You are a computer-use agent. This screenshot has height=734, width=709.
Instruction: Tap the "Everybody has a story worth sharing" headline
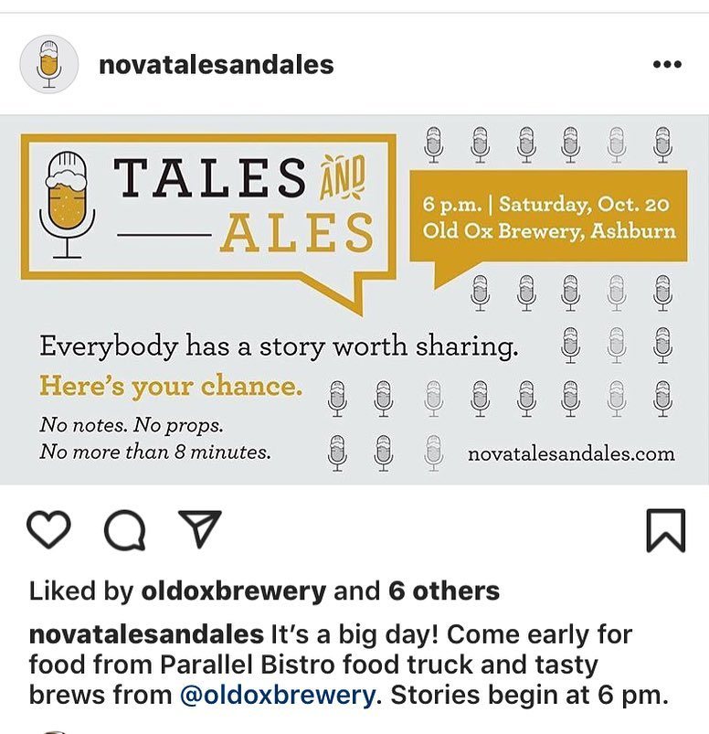(x=279, y=346)
